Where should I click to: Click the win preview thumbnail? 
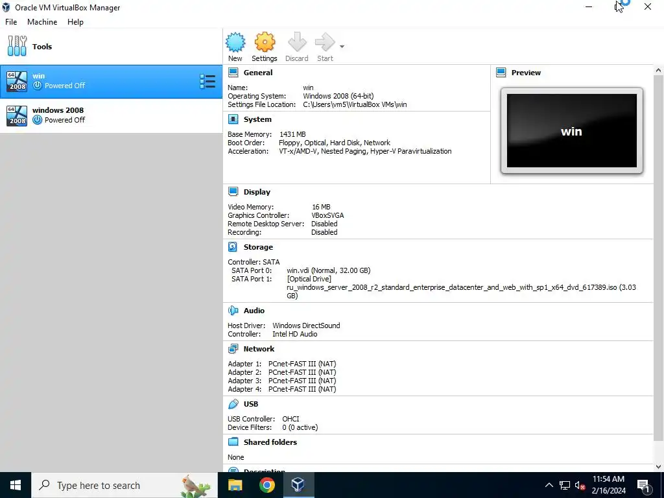click(572, 130)
